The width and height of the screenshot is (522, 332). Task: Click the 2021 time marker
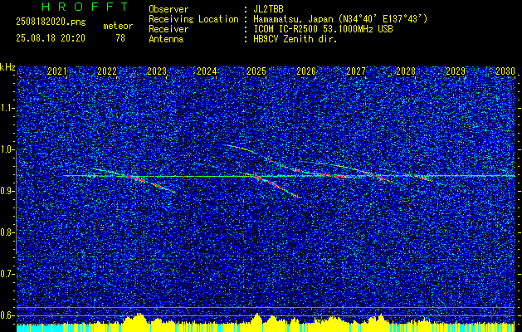[x=57, y=71]
